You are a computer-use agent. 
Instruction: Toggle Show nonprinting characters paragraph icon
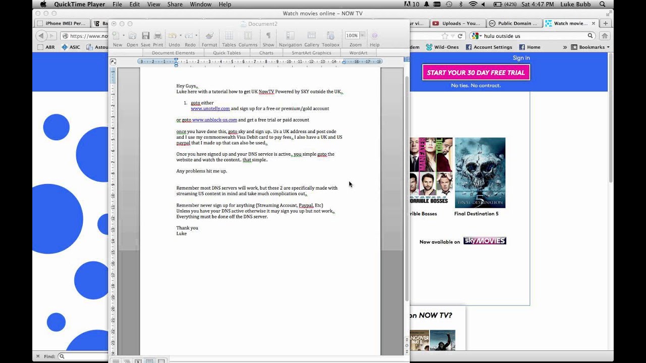268,36
